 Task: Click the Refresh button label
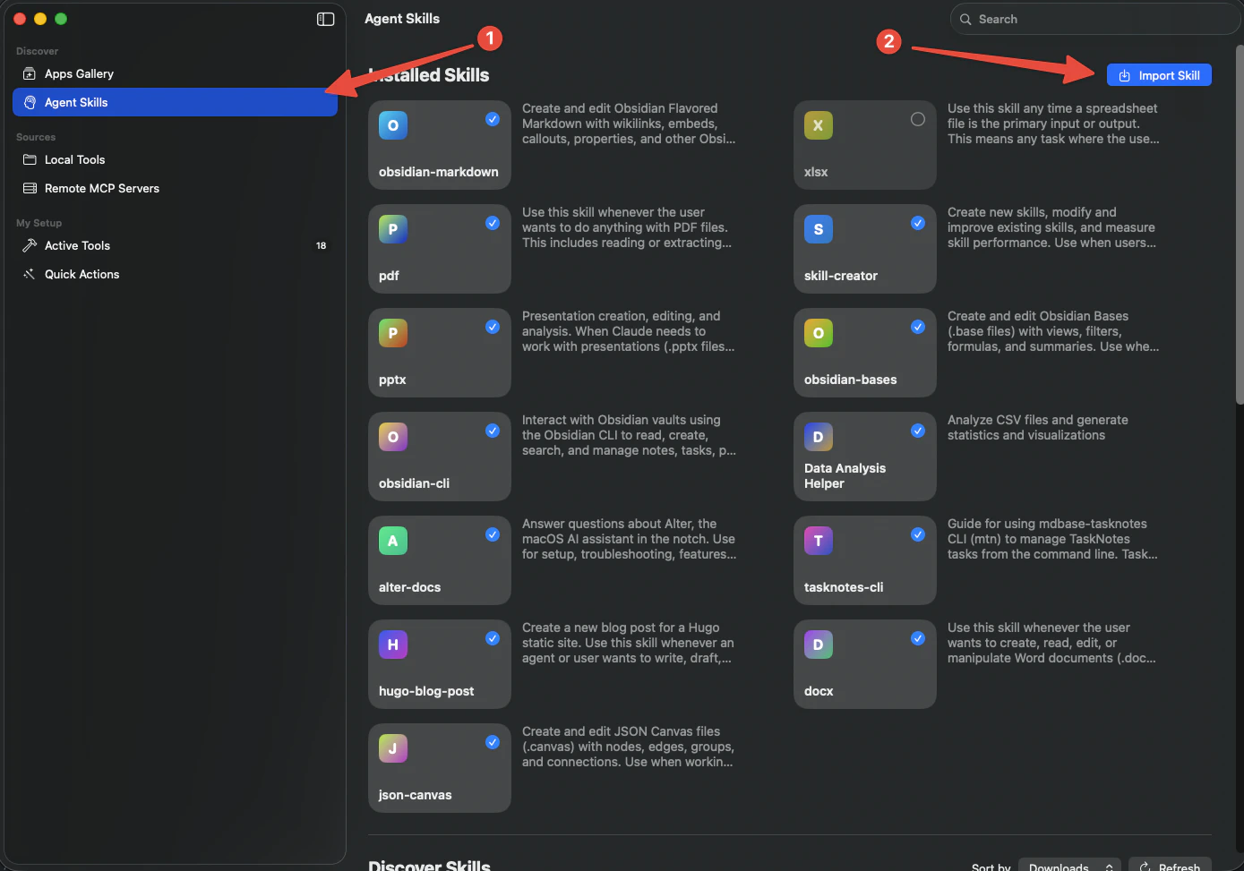click(1180, 867)
